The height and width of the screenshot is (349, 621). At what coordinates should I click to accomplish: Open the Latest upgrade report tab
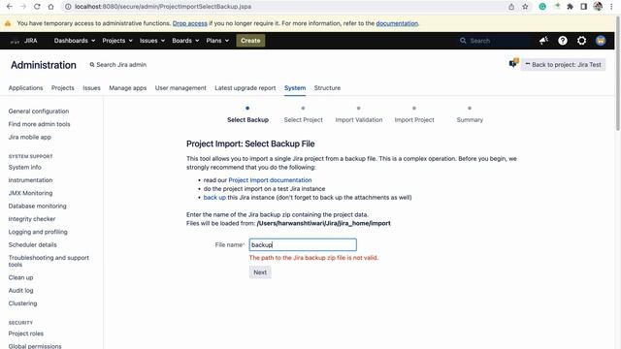[x=245, y=88]
